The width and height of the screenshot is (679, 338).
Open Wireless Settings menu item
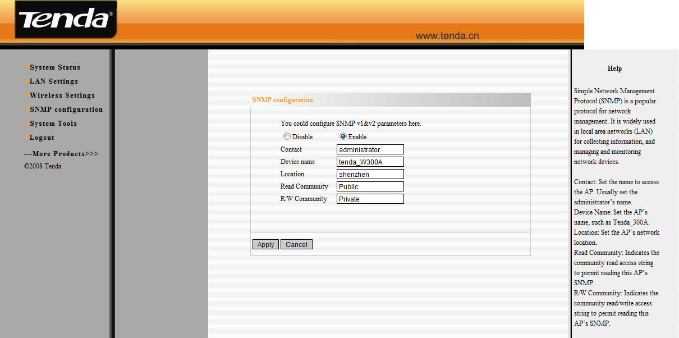tap(62, 95)
